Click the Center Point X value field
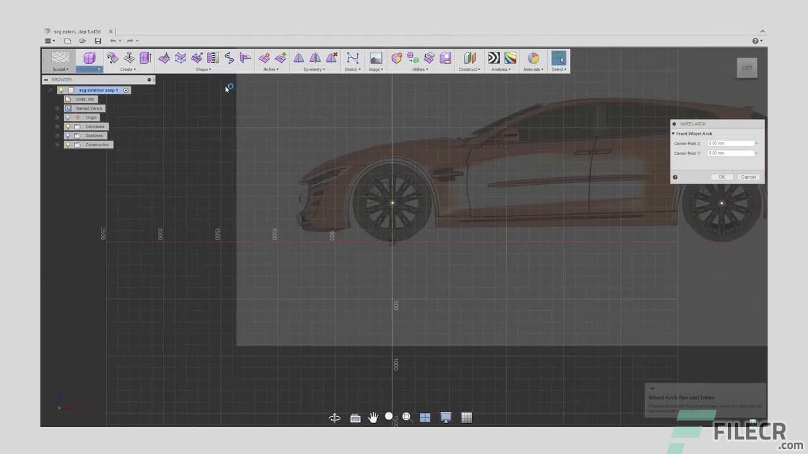 (730, 143)
